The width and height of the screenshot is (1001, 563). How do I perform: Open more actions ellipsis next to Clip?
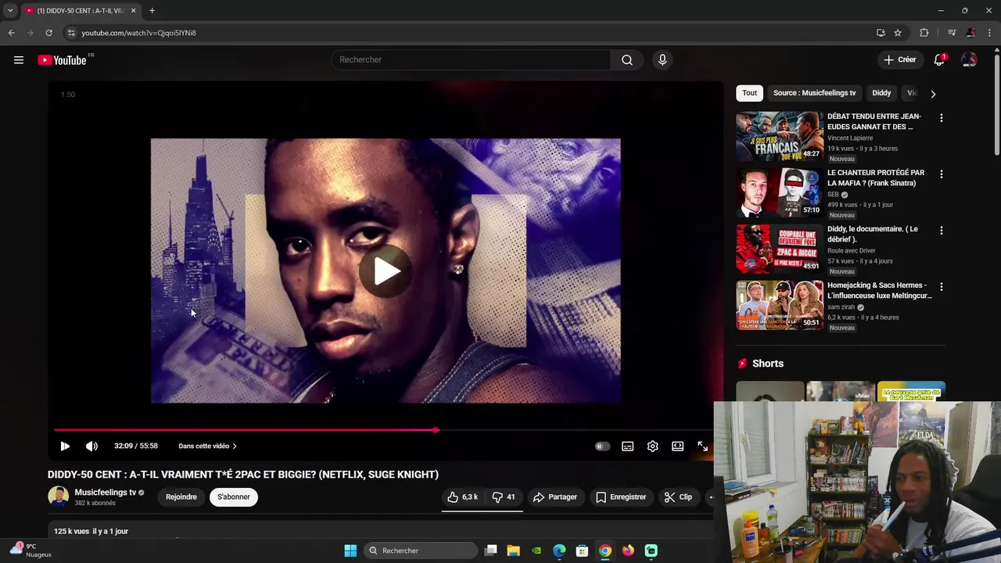click(711, 497)
